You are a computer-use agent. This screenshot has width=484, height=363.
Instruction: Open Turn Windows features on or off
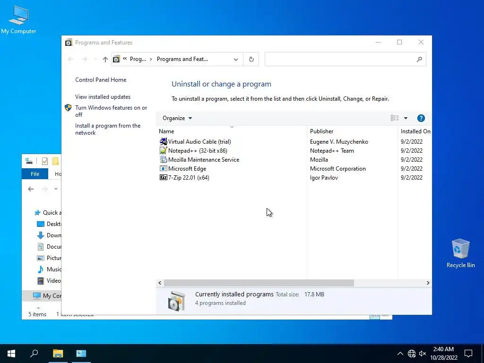pos(111,111)
